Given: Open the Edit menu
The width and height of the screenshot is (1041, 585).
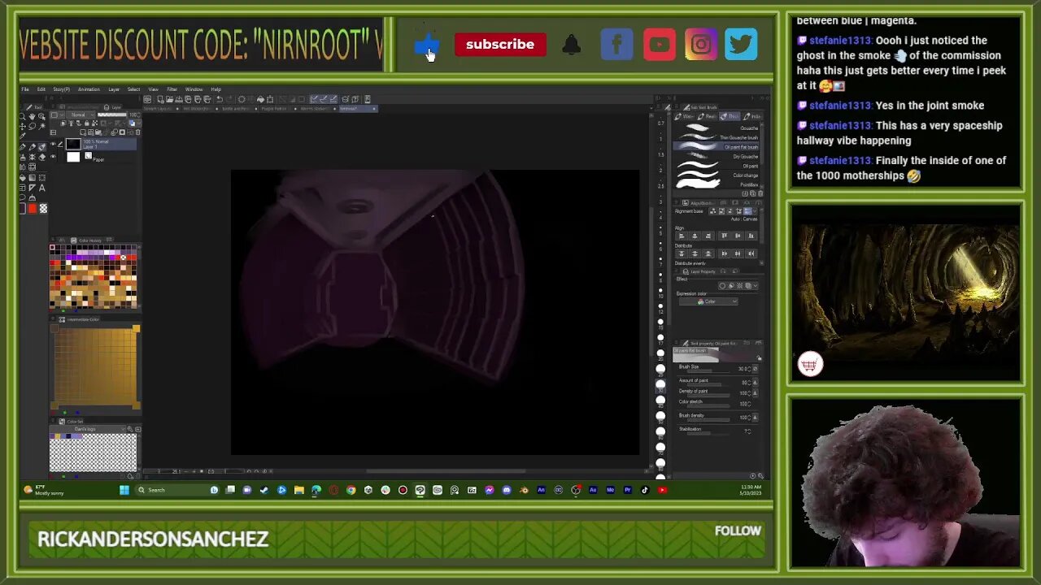Looking at the screenshot, I should tap(41, 89).
